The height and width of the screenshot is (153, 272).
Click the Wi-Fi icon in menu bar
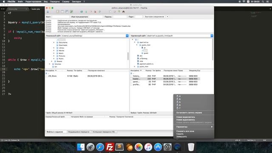pyautogui.click(x=244, y=2)
